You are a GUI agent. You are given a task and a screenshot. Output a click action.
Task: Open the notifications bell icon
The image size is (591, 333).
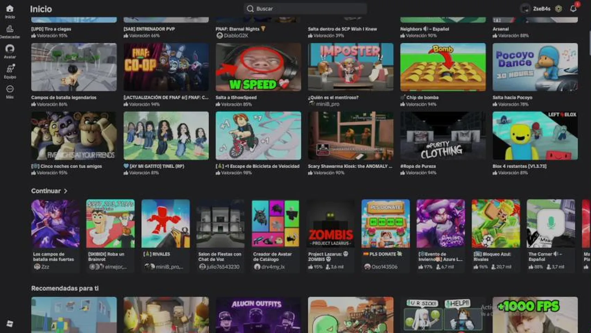click(573, 9)
